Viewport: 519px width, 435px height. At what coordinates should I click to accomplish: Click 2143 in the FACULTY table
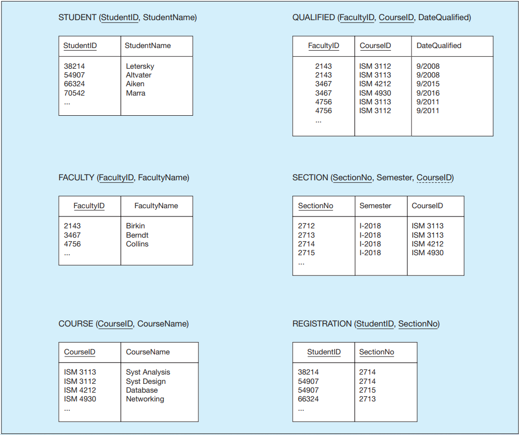[72, 226]
